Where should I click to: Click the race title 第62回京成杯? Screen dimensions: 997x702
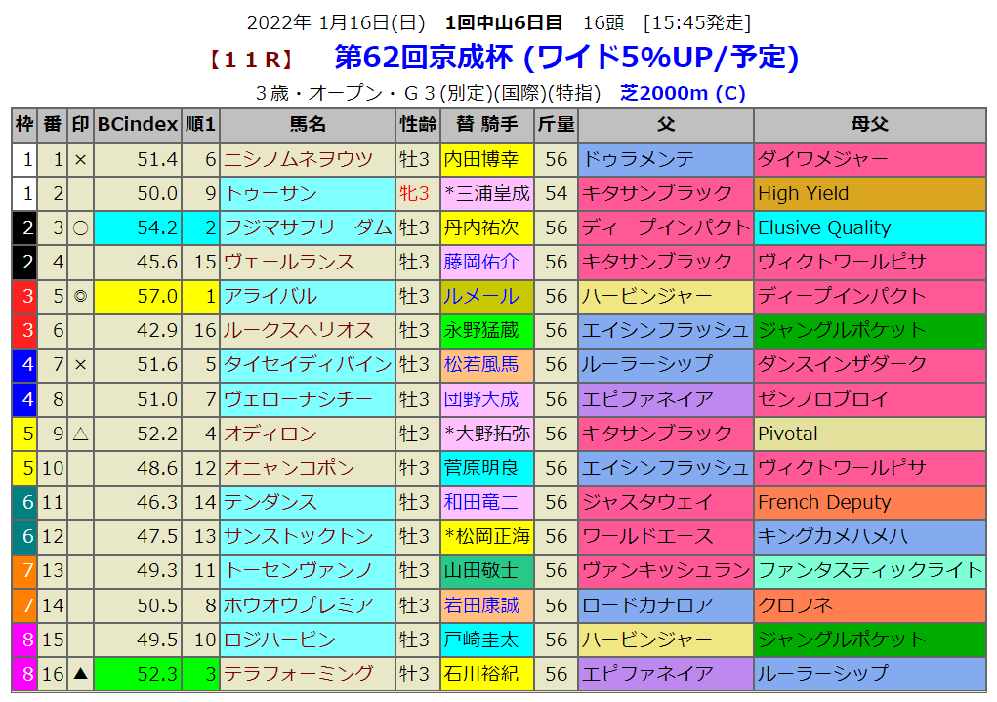pyautogui.click(x=422, y=58)
